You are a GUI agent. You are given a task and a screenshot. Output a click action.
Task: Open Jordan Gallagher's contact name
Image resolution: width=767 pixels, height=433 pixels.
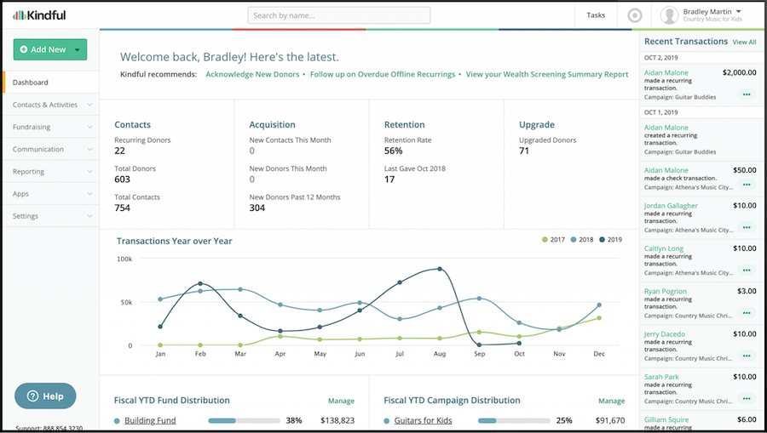671,206
